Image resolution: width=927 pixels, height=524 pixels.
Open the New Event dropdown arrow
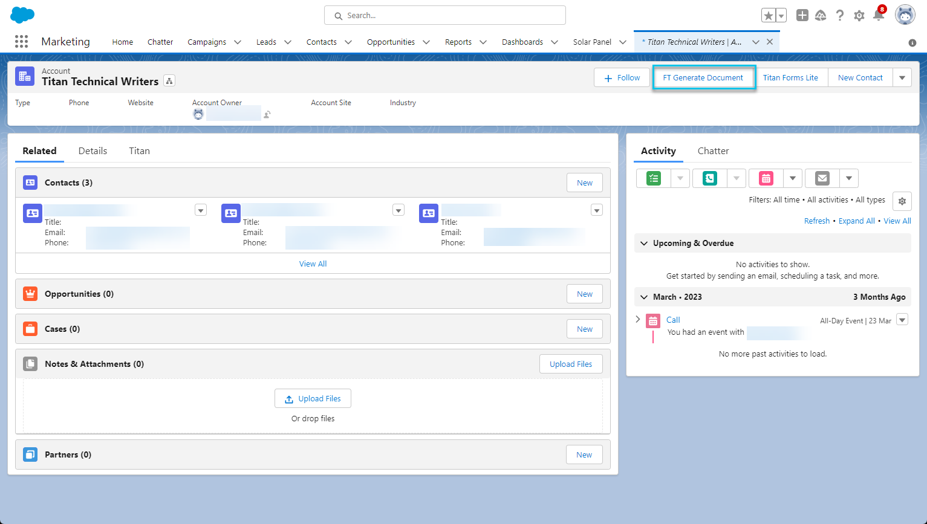(793, 178)
